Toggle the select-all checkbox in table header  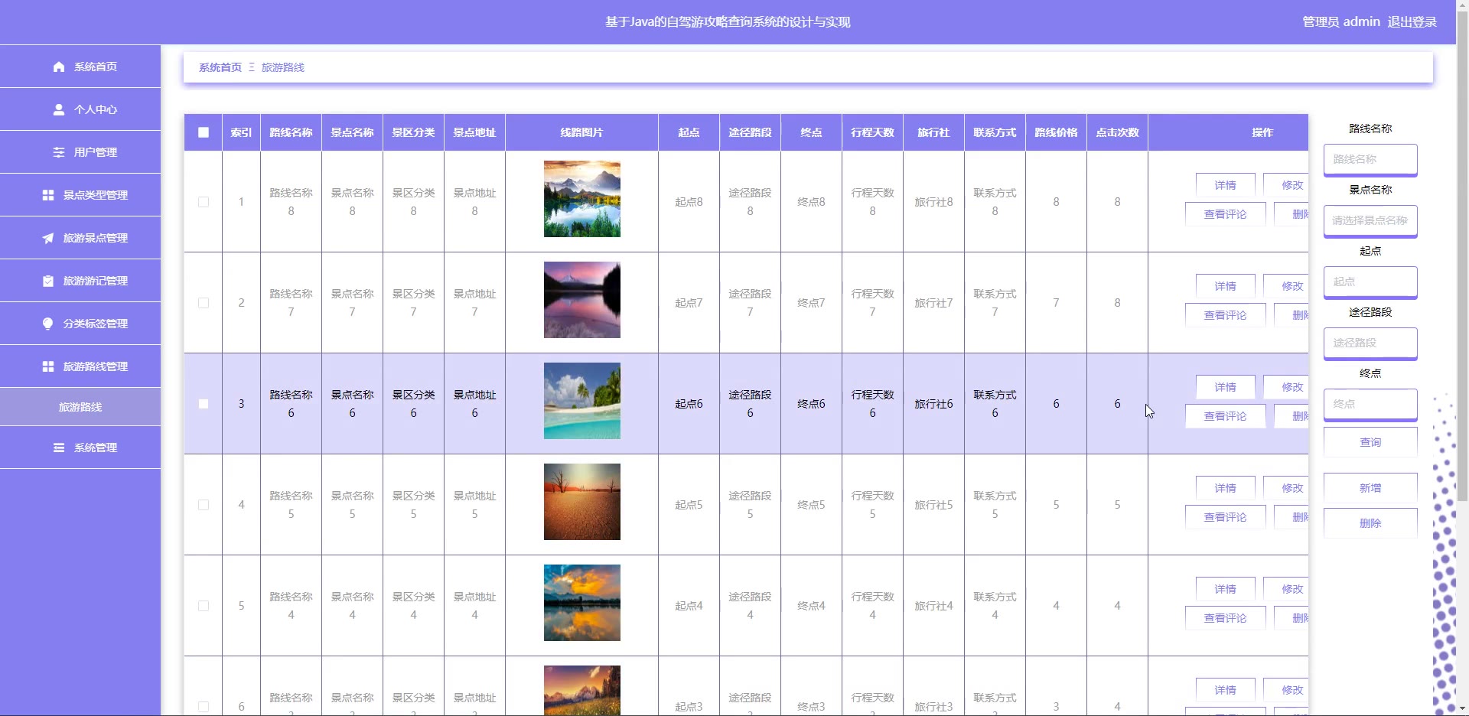point(204,132)
